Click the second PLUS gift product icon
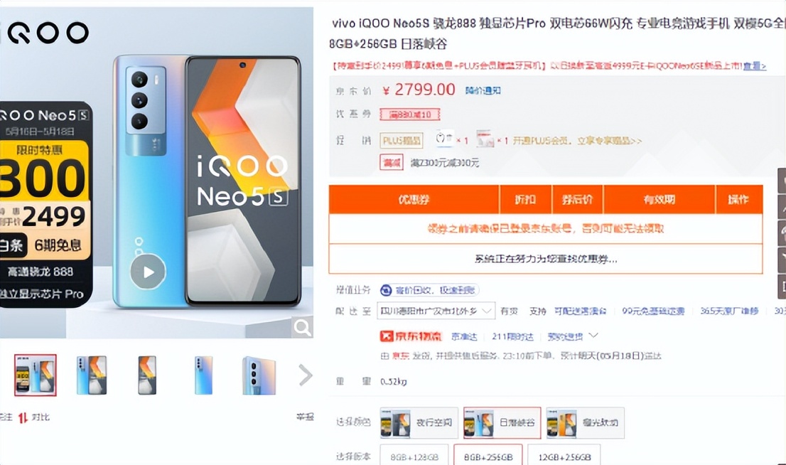This screenshot has width=786, height=465. [485, 139]
